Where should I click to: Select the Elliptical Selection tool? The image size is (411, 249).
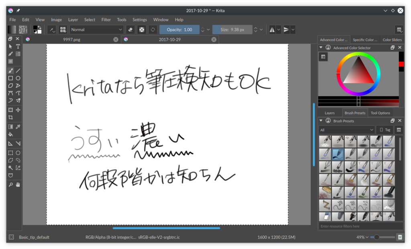[x=18, y=153]
